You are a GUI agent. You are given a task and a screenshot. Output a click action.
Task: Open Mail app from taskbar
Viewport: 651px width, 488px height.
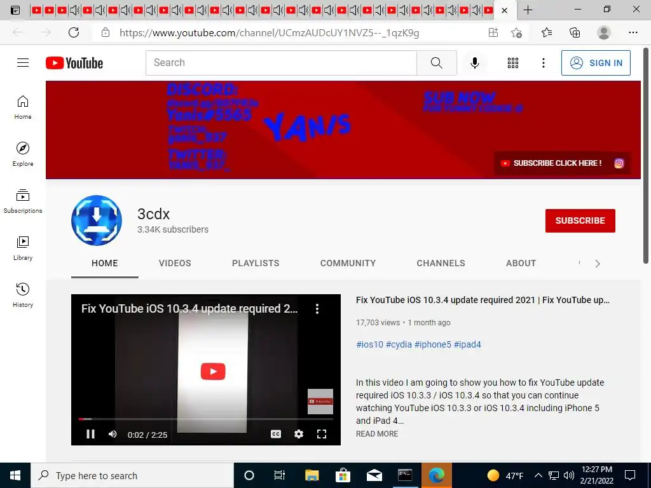click(374, 475)
